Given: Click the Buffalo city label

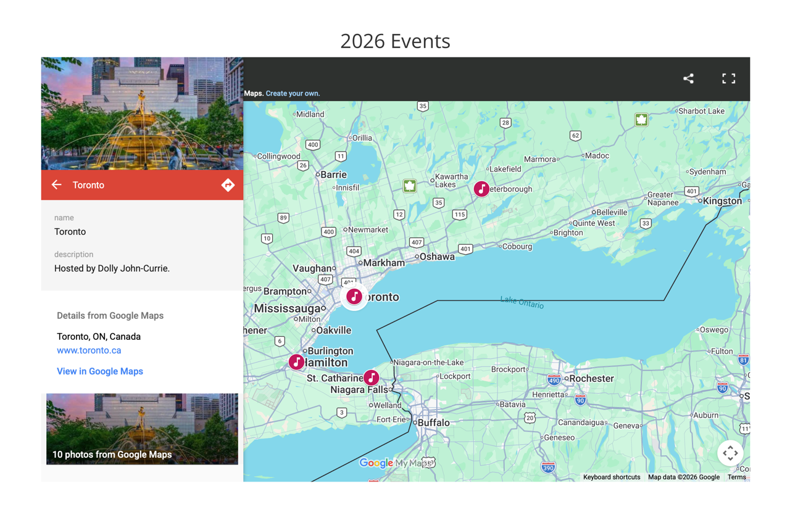Looking at the screenshot, I should pos(434,422).
